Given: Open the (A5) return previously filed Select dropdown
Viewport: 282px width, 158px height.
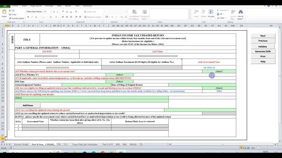Looking at the screenshot, I should coord(219,72).
